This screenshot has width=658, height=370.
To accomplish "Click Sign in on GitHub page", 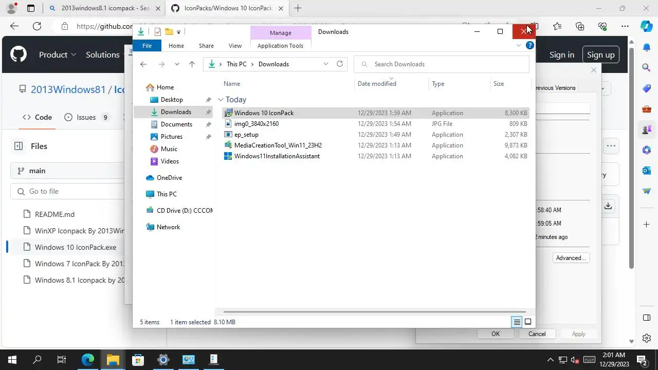I will 562,55.
